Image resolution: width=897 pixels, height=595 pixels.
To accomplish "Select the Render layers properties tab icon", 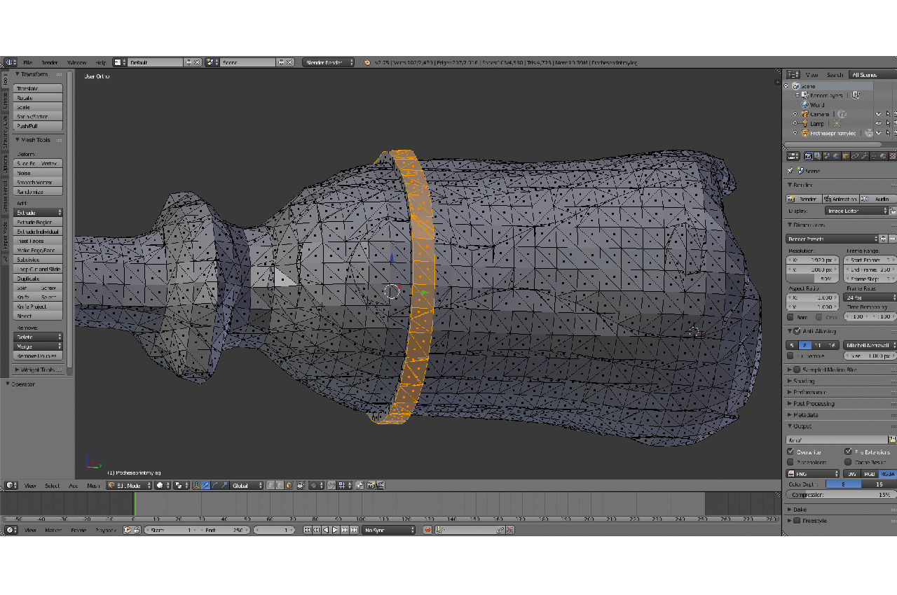I will pyautogui.click(x=818, y=156).
